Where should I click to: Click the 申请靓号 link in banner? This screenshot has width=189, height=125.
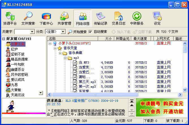coord(149,104)
